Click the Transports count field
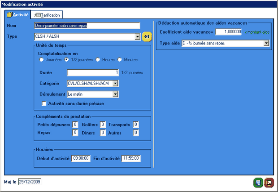Screen dimensions: 278x192 coord(136,125)
